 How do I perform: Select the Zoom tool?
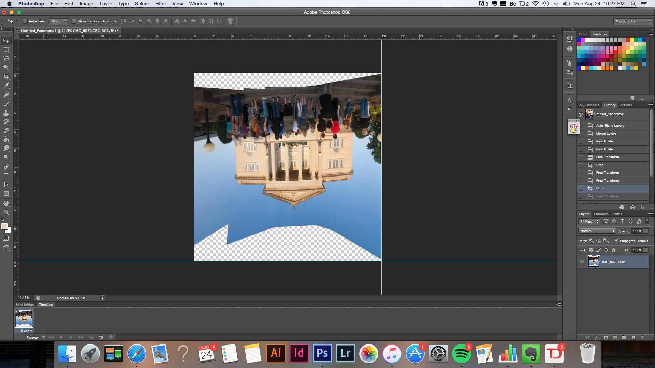pos(6,212)
